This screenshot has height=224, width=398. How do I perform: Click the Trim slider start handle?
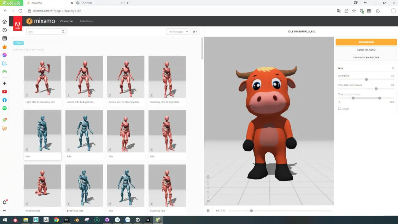point(353,98)
